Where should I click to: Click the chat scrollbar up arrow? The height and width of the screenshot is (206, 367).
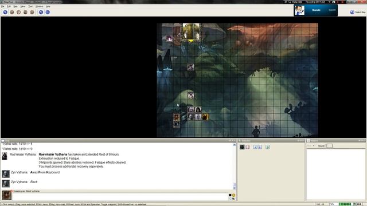235,145
